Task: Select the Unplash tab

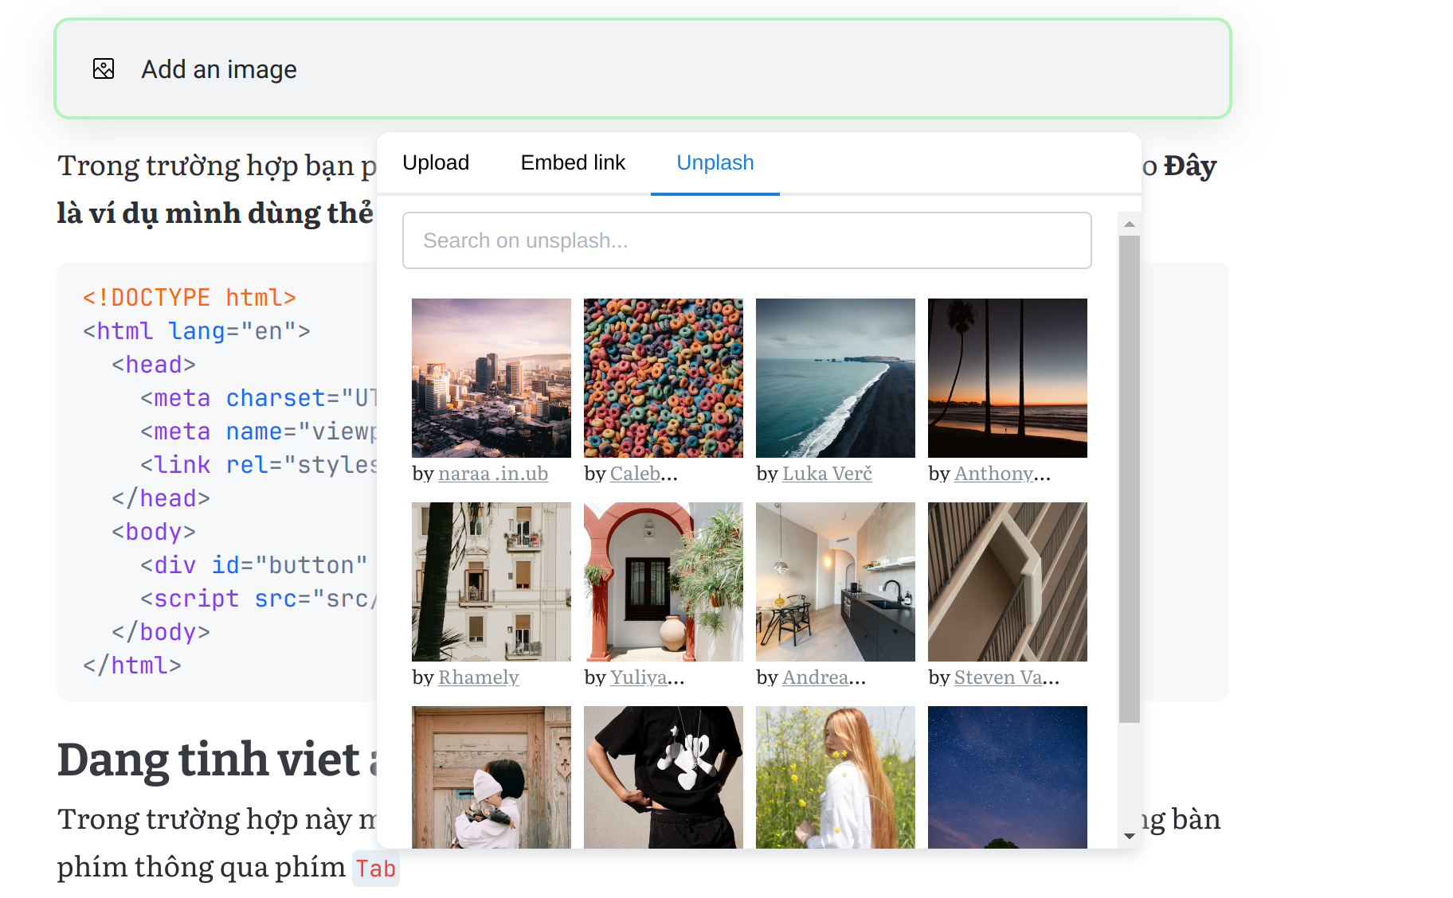Action: (x=715, y=162)
